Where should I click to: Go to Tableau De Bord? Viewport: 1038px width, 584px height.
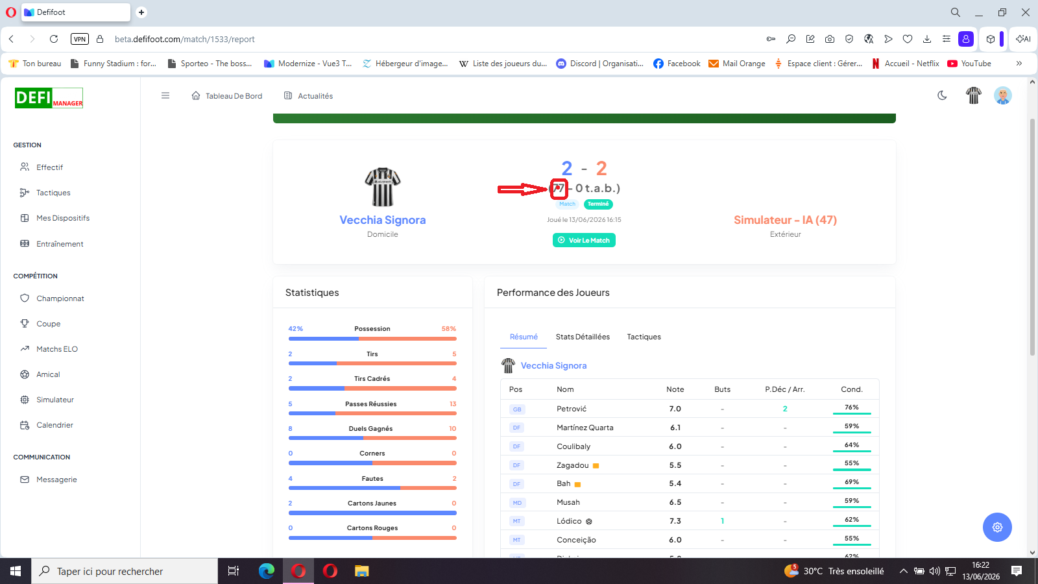tap(227, 96)
